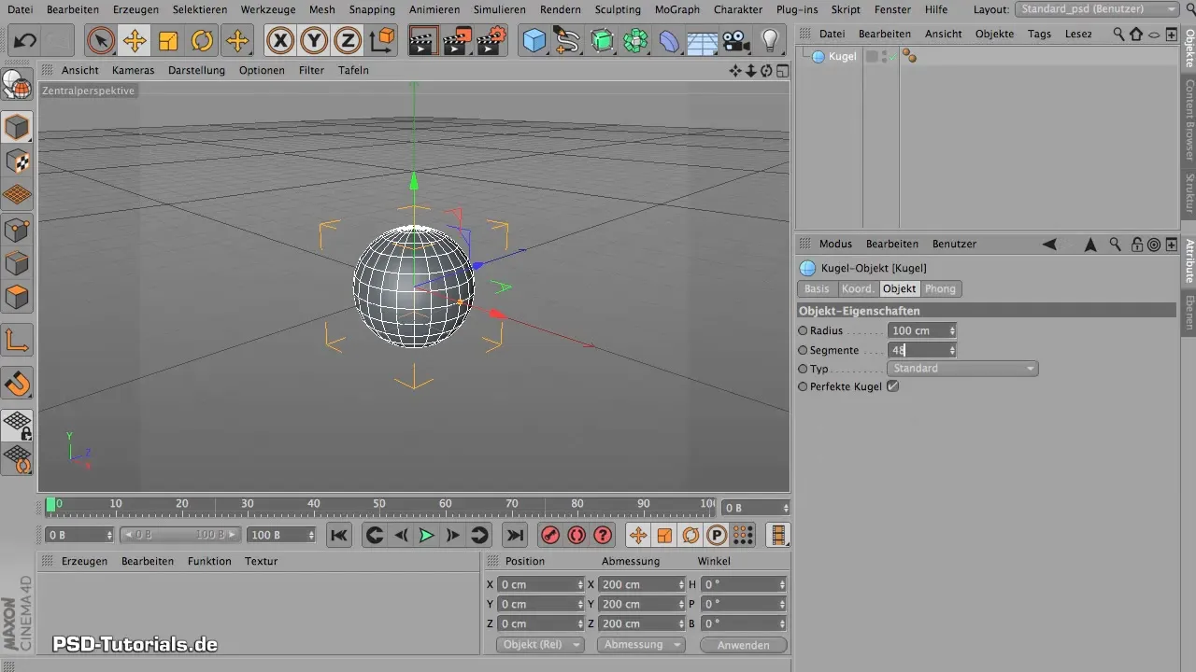1196x672 pixels.
Task: Open the Ebenen side tab
Action: coord(1189,311)
